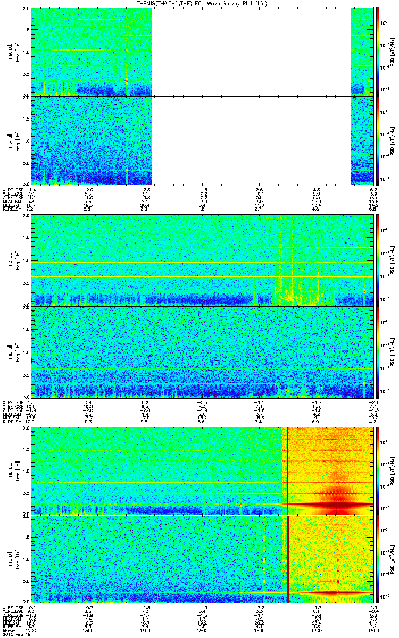The image size is (399, 638).
Task: Click the PSD [nT²/Hz] label beside THE BII
Action: 392,559
